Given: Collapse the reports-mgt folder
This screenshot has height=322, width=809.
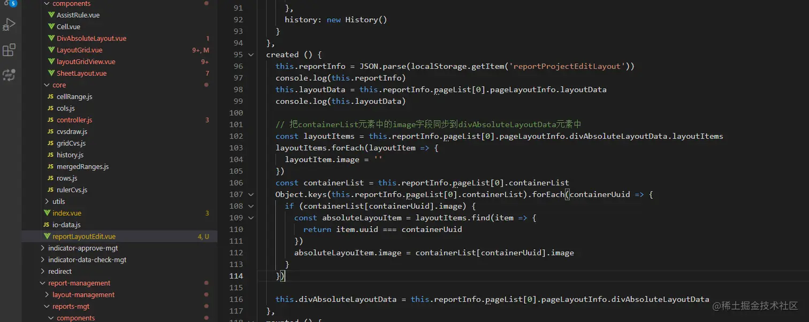Looking at the screenshot, I should (47, 307).
